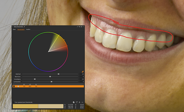The height and width of the screenshot is (112, 184).
Task: Click the G readout 180/189
Action: click(70, 106)
